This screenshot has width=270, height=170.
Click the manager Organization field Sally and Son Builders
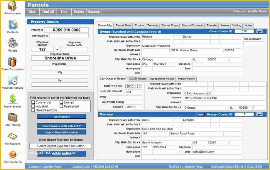click(191, 129)
